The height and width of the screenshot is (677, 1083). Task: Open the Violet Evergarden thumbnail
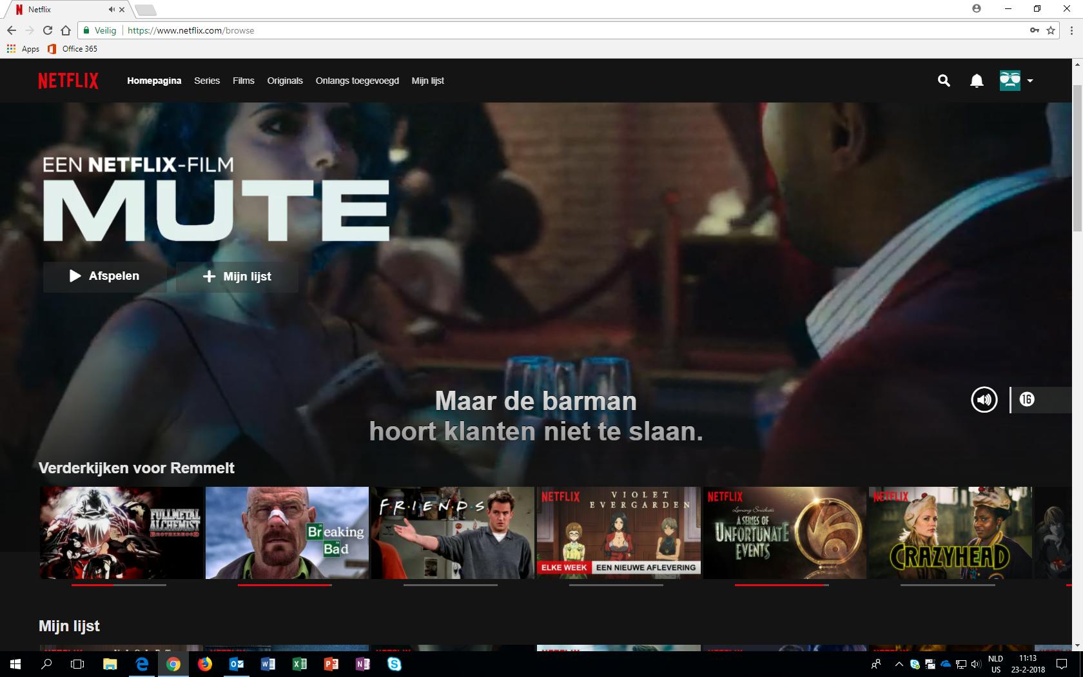(x=619, y=533)
